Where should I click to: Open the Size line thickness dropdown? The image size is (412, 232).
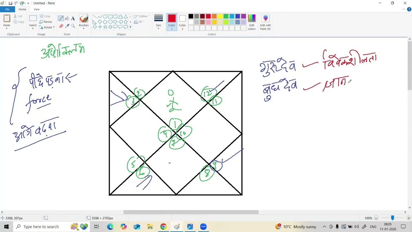158,22
